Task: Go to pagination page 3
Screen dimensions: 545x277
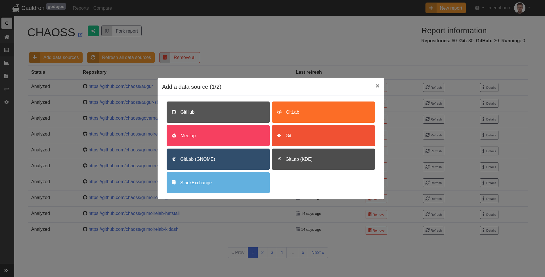Action: (x=272, y=253)
